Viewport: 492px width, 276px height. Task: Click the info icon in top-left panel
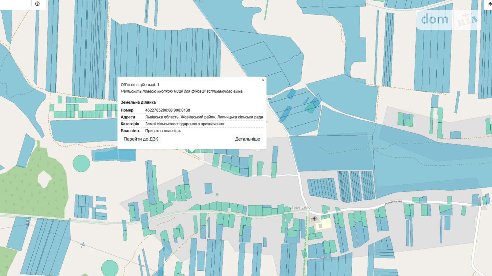[37, 4]
